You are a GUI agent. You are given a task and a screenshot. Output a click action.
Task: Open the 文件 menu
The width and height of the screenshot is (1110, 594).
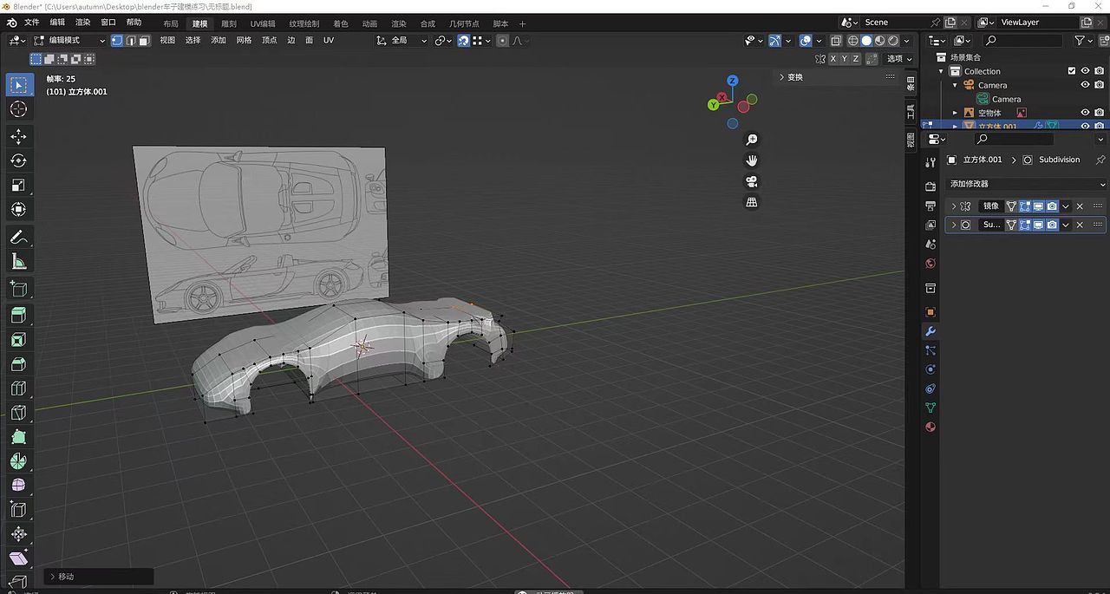(31, 23)
